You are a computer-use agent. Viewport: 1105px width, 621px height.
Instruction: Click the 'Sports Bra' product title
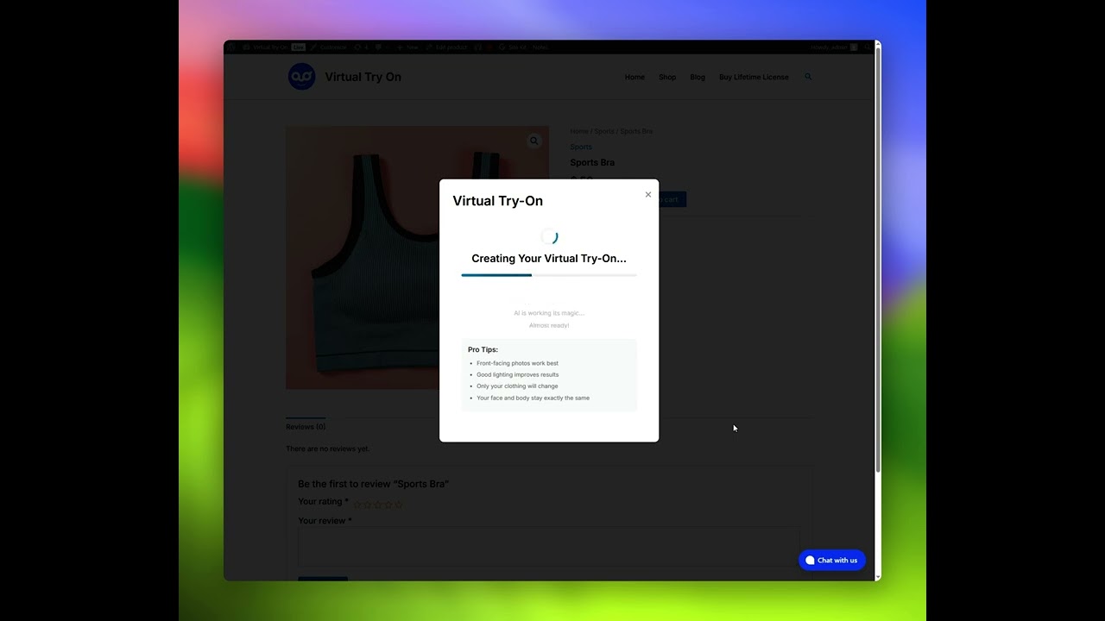coord(592,162)
